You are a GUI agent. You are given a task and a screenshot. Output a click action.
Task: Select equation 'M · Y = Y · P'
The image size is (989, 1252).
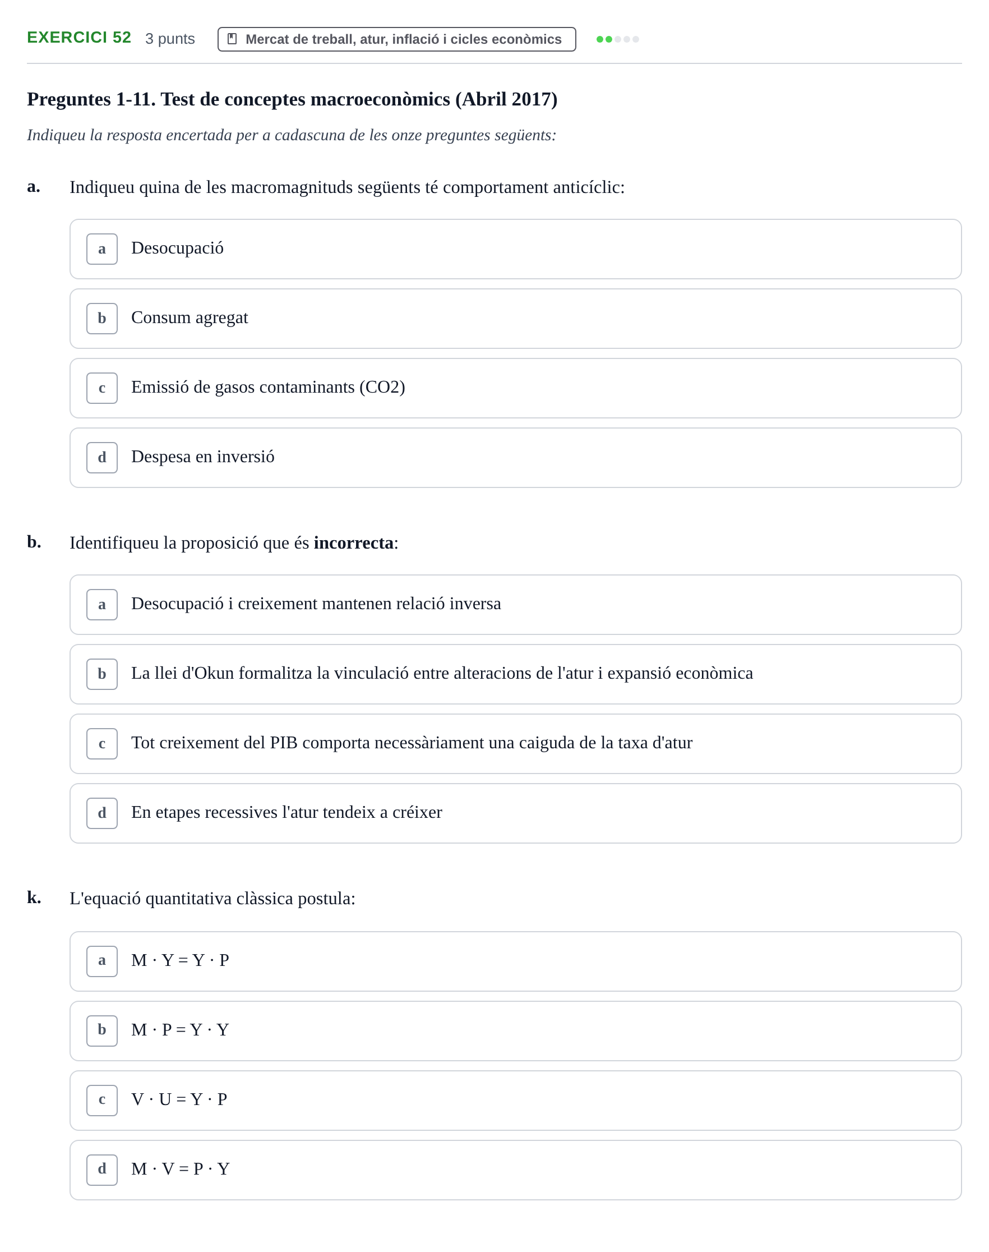point(515,962)
